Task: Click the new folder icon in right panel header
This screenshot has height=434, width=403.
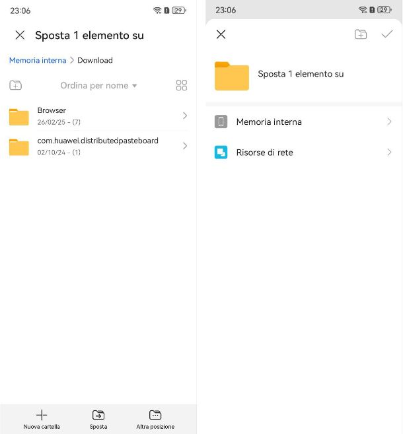Action: point(361,34)
